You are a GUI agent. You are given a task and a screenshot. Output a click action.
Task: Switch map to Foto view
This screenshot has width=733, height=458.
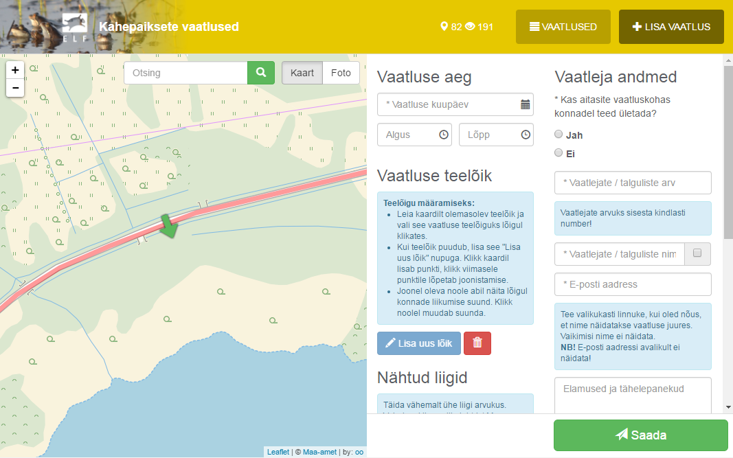[341, 73]
